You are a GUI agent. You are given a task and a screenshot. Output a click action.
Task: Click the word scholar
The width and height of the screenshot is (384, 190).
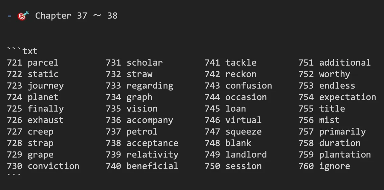point(145,63)
